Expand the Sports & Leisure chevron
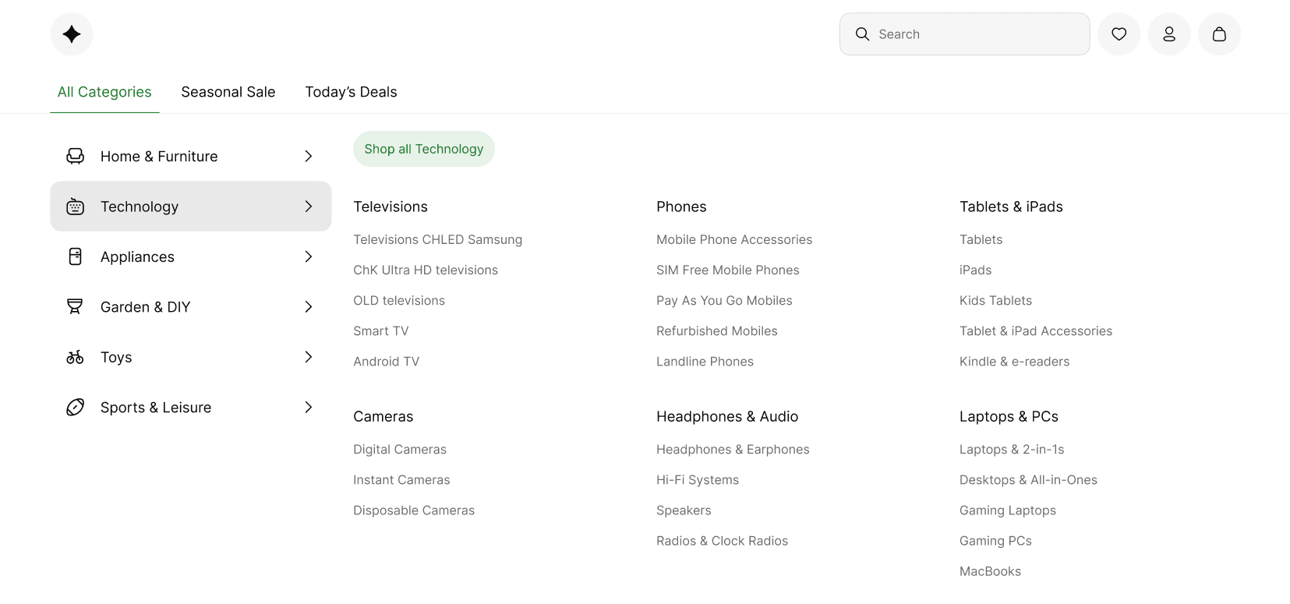Screen dimensions: 1290x604 coord(309,408)
